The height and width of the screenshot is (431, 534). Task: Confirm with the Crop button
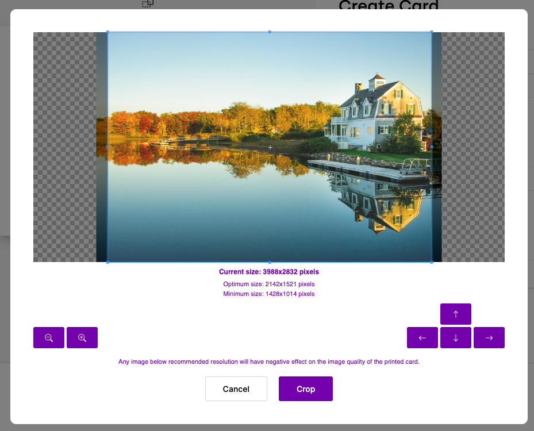point(305,389)
